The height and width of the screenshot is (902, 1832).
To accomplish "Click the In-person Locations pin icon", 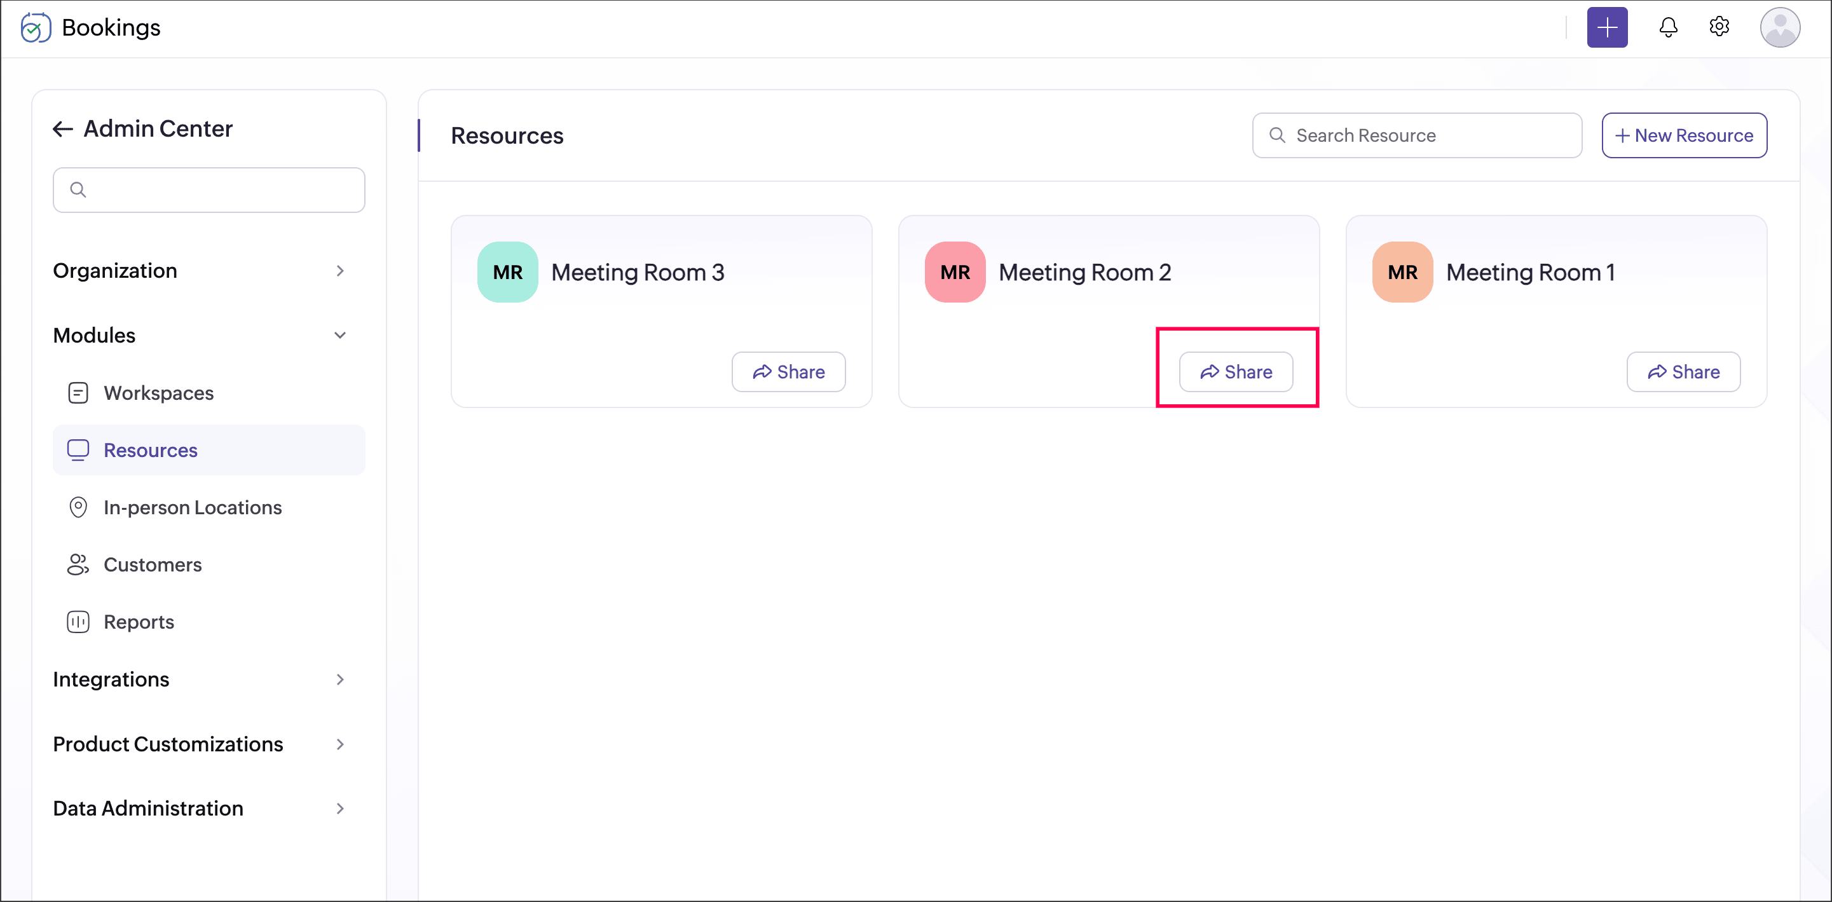I will 78,507.
